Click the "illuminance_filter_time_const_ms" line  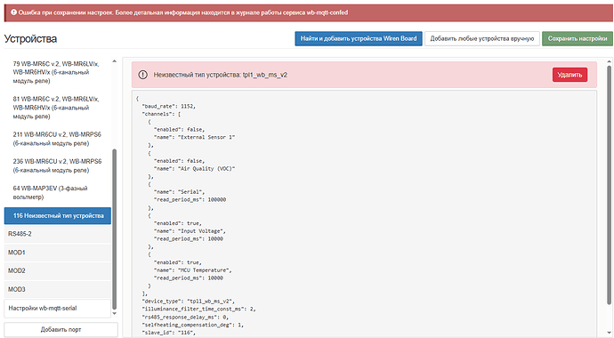click(198, 309)
